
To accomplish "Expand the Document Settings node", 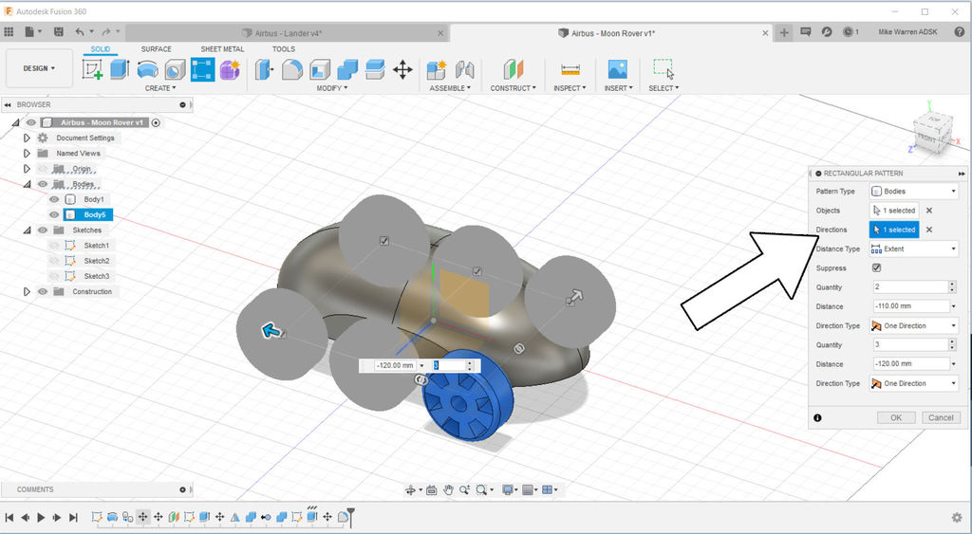I will coord(27,138).
